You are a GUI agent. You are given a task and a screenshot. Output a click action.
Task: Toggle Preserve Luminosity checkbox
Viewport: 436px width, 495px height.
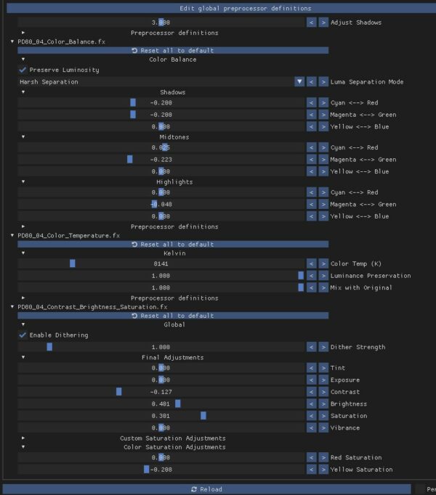click(23, 70)
